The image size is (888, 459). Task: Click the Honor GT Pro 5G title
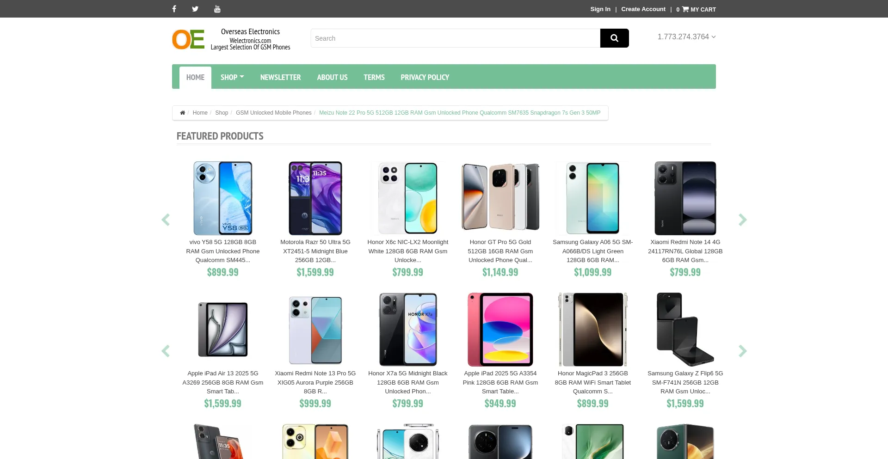[x=500, y=251]
